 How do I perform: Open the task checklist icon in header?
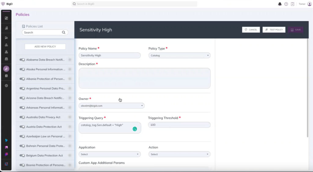pyautogui.click(x=293, y=4)
